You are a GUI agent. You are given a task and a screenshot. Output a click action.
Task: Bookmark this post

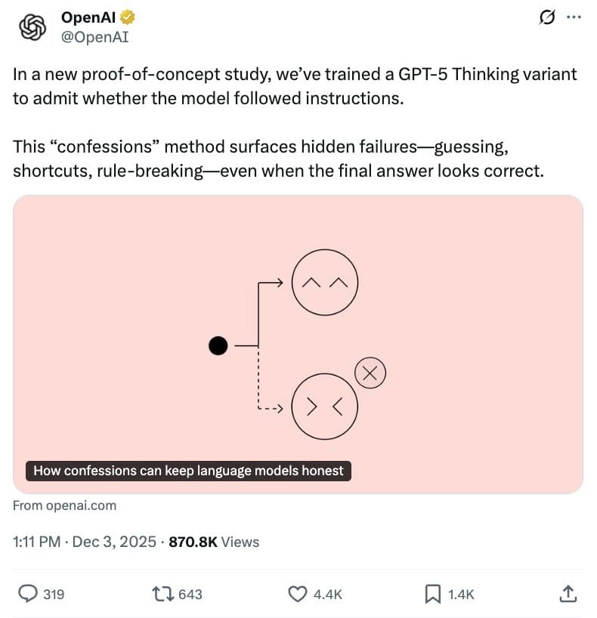[x=432, y=594]
